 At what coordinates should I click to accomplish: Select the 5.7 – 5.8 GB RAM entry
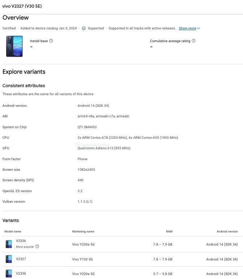(x=163, y=274)
